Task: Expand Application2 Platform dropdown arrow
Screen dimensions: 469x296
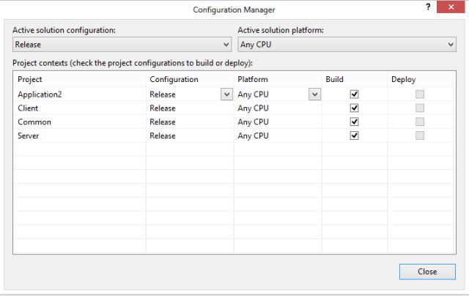Action: (x=314, y=94)
